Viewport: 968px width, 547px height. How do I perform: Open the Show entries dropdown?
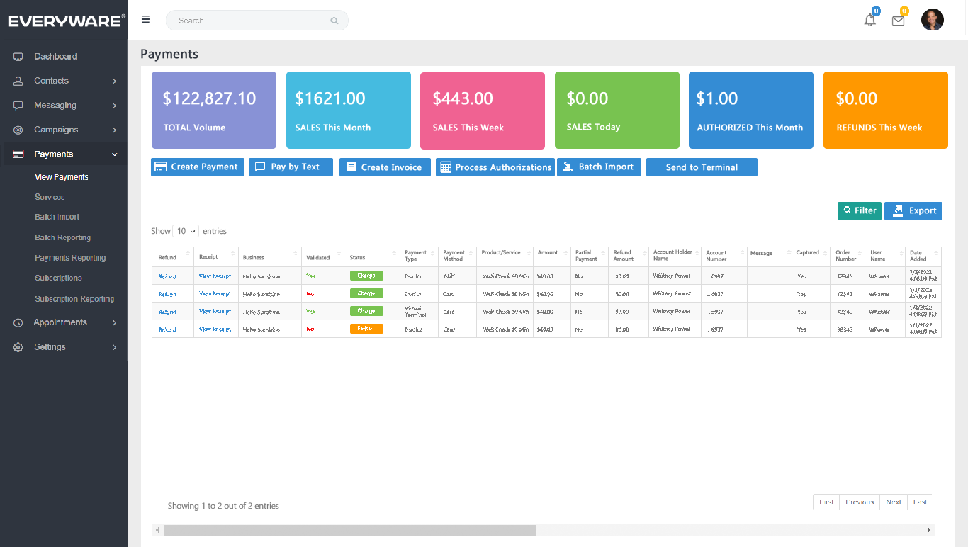click(x=185, y=231)
